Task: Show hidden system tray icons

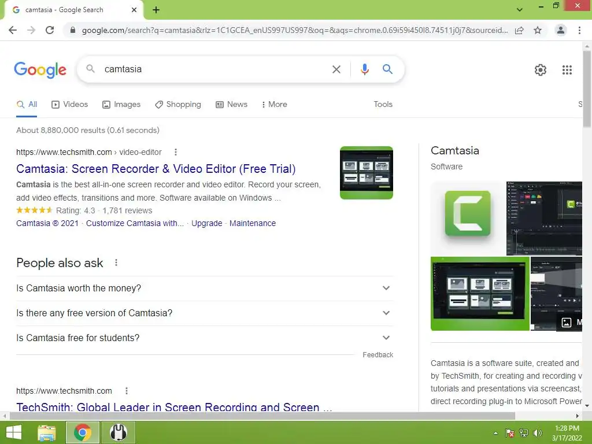Action: pyautogui.click(x=495, y=433)
